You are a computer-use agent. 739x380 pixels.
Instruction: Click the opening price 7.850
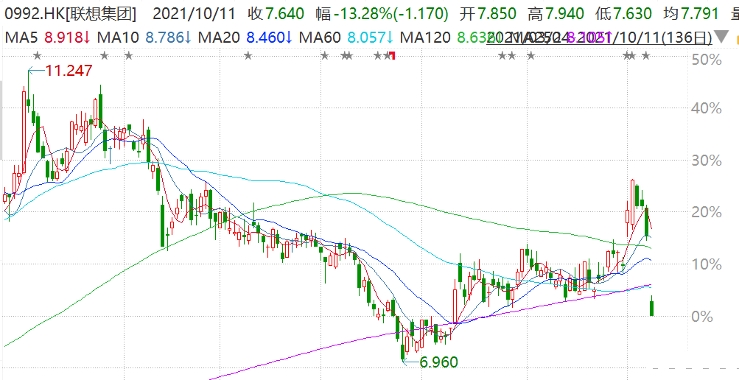click(x=497, y=14)
